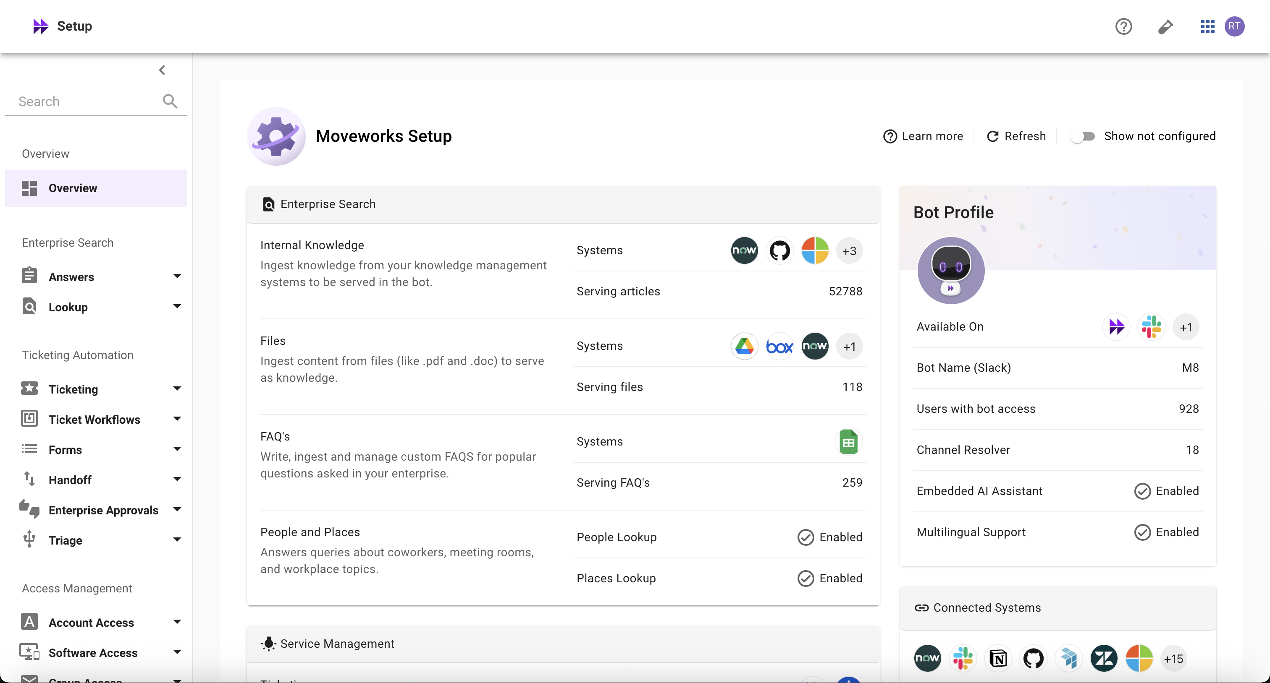The height and width of the screenshot is (683, 1270).
Task: Click Notion icon in Connected Systems
Action: (x=998, y=658)
